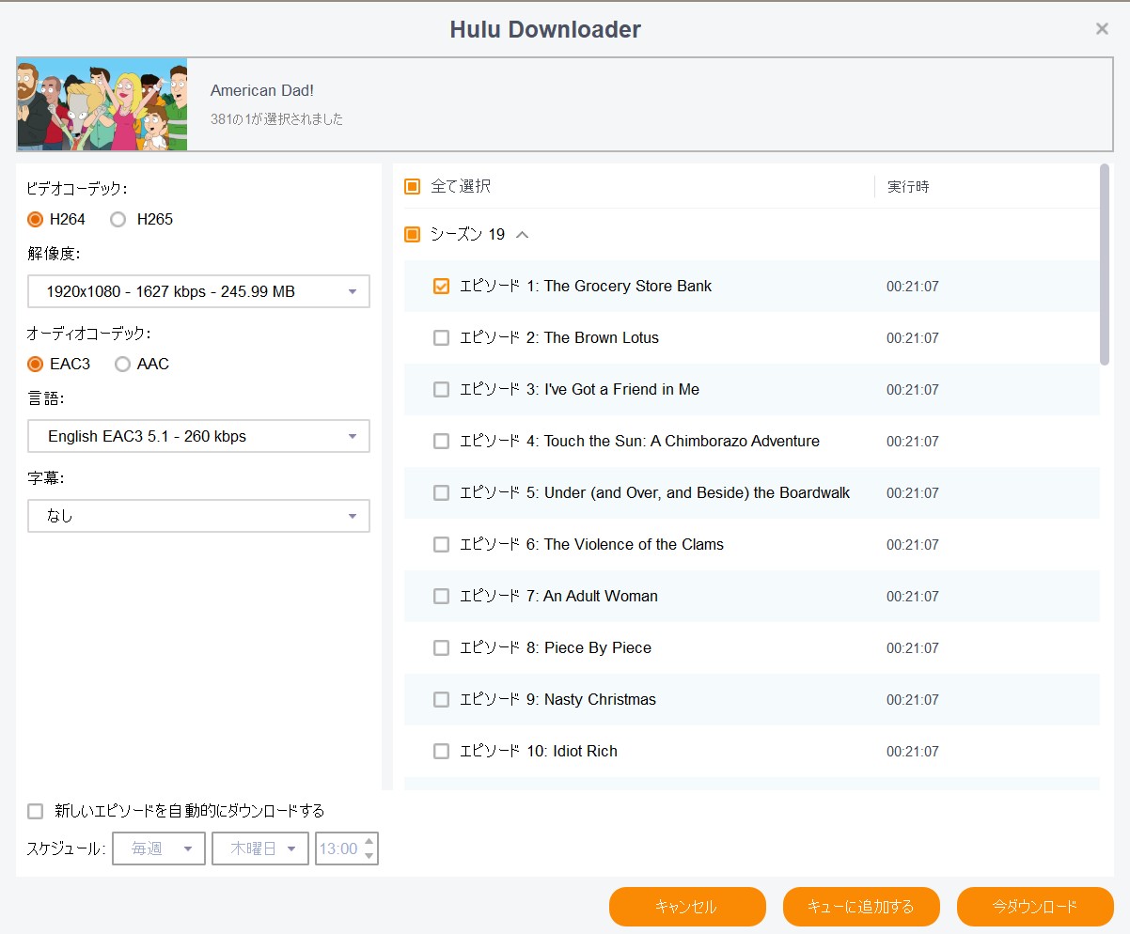Uncheck episode 1 The Grocery Store Bank
This screenshot has height=934, width=1130.
pos(441,286)
